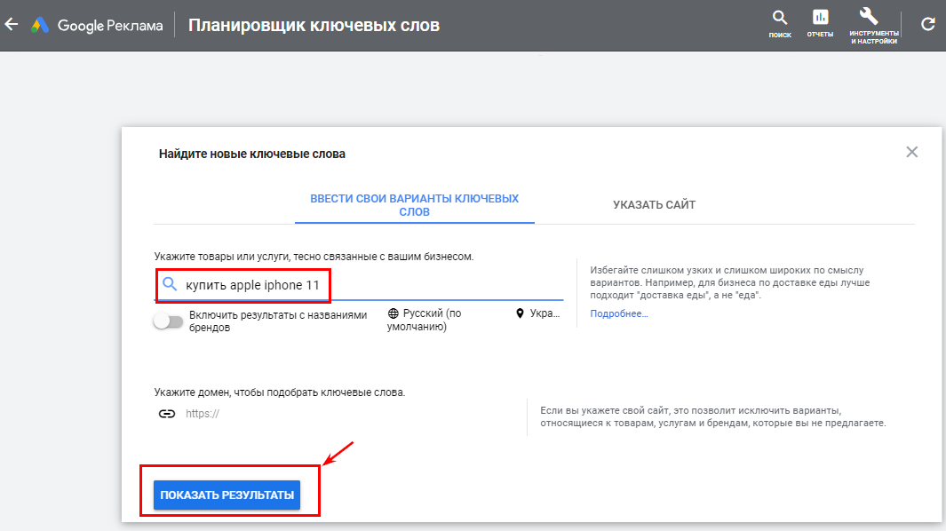Viewport: 946px width, 531px height.
Task: Click the magnifier icon in keyword field
Action: click(170, 285)
